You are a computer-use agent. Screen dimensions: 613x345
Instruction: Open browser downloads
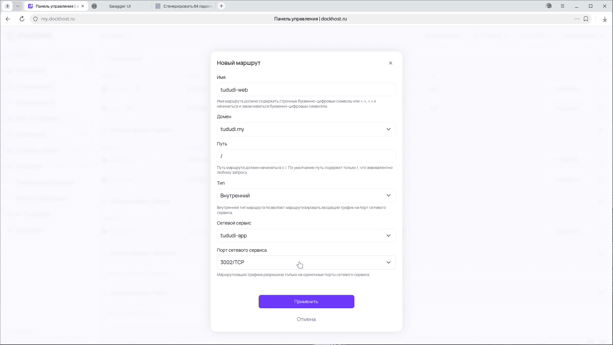pyautogui.click(x=605, y=19)
